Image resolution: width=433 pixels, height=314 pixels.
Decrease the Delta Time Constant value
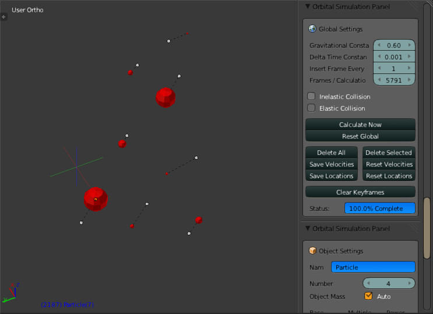(x=379, y=57)
